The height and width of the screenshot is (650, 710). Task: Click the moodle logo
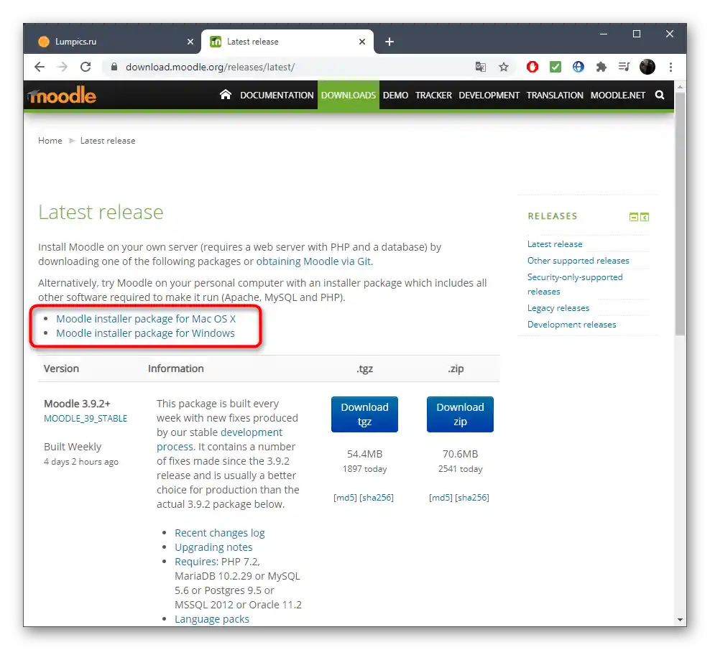(62, 95)
